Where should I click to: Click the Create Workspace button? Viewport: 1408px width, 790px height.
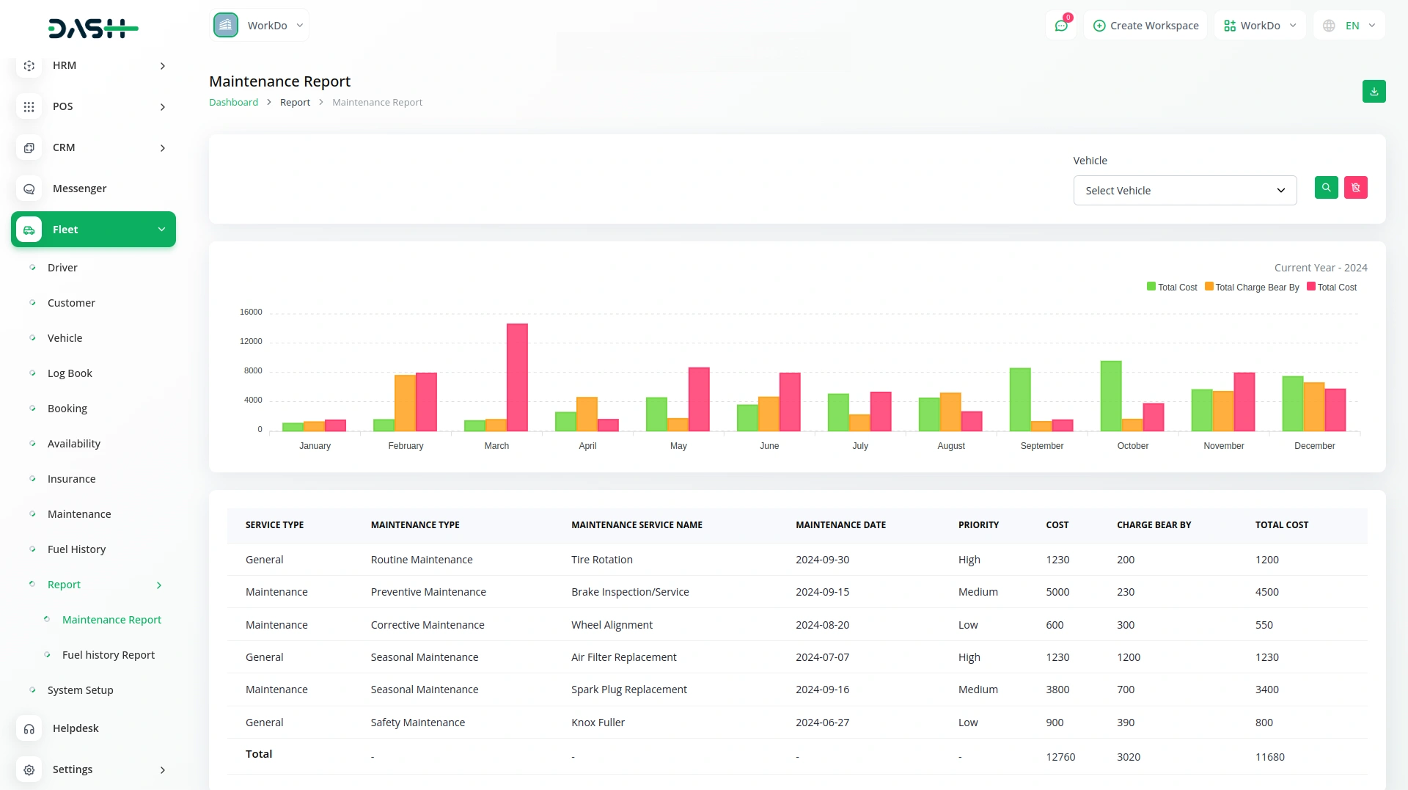pyautogui.click(x=1145, y=26)
